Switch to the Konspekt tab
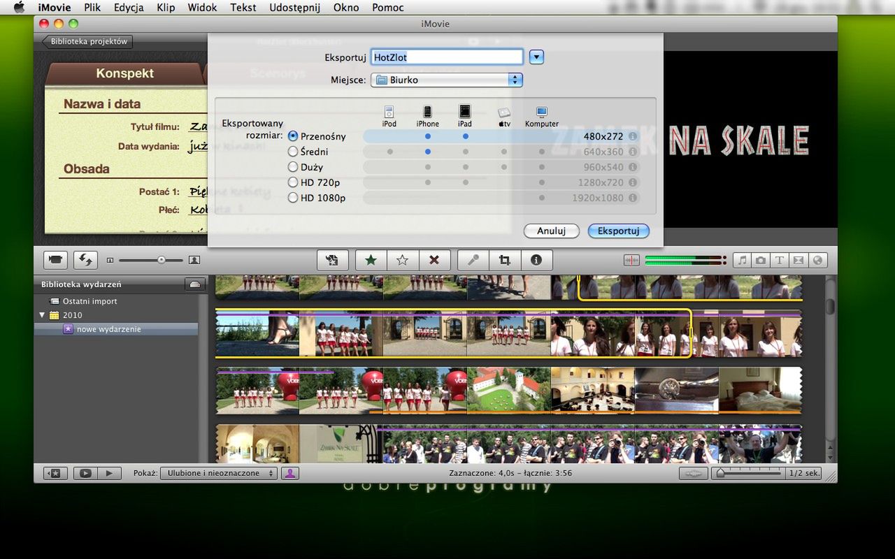The height and width of the screenshot is (559, 895). (124, 73)
